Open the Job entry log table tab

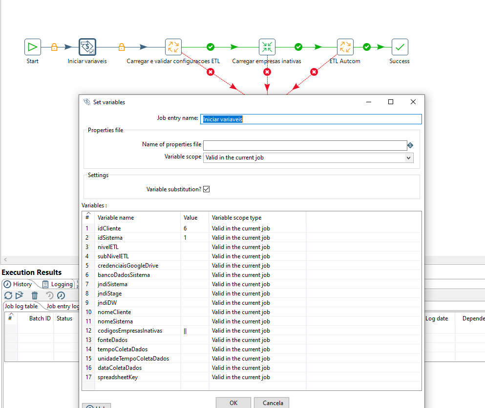(x=63, y=306)
